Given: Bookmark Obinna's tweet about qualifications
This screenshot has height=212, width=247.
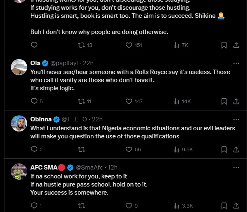Looking at the screenshot, I should tap(224, 149).
